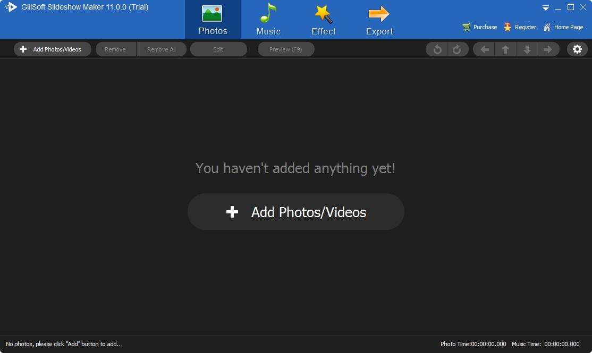The image size is (592, 353).
Task: Rotate clockwise using the right rotate icon
Action: tap(457, 49)
